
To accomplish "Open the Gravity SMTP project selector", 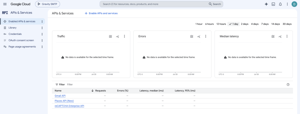I will click(47, 4).
